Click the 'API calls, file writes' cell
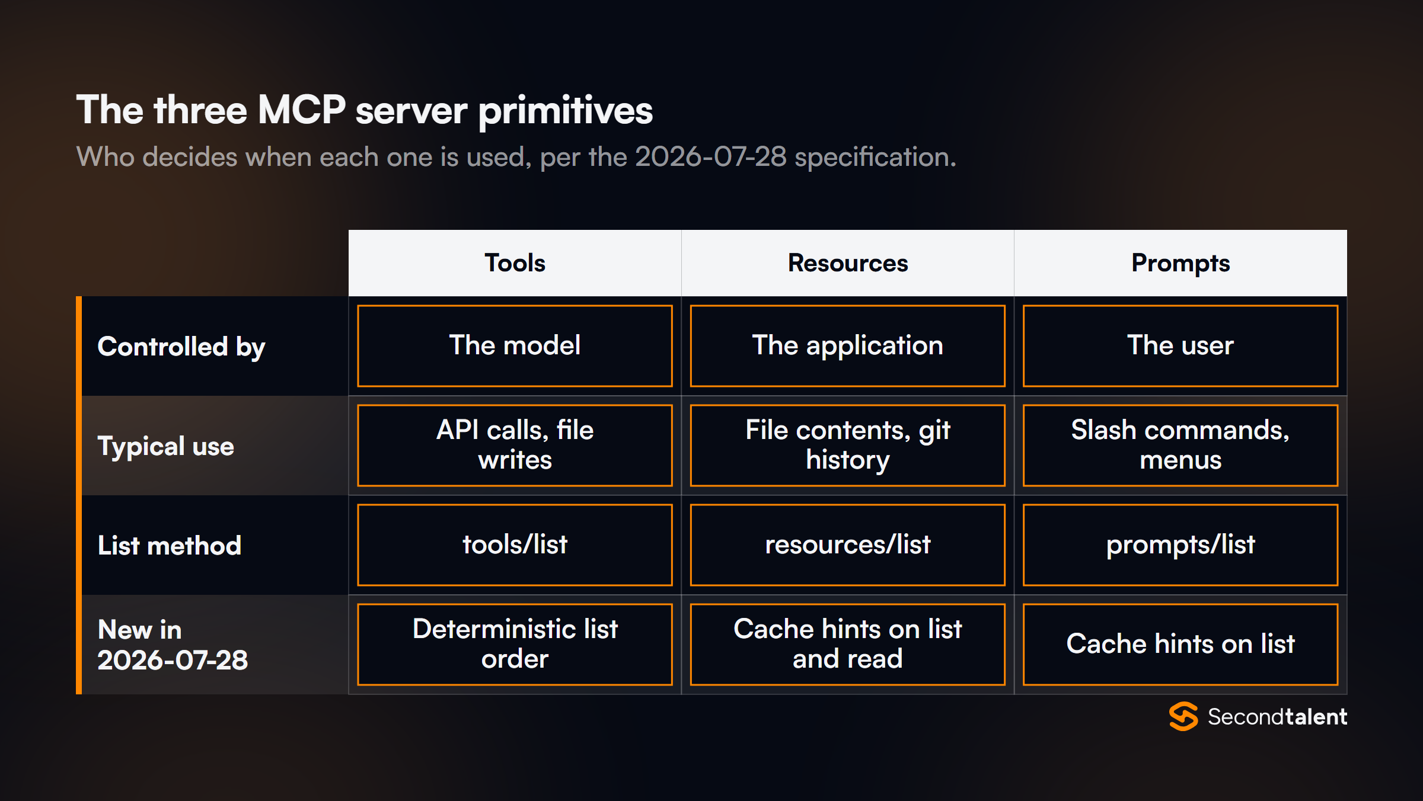 515,446
